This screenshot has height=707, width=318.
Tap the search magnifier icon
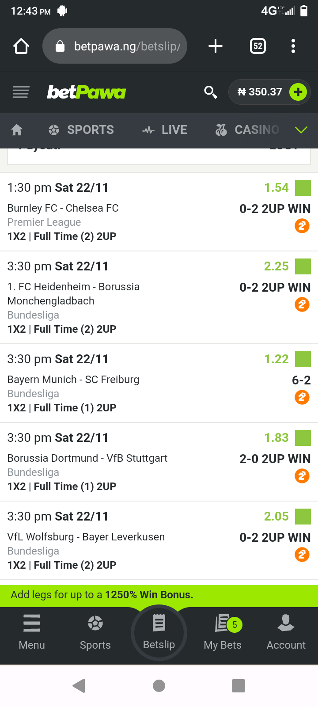211,92
